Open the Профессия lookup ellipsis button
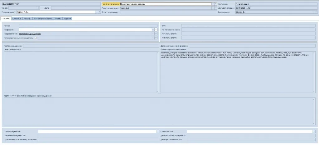 click(153, 29)
